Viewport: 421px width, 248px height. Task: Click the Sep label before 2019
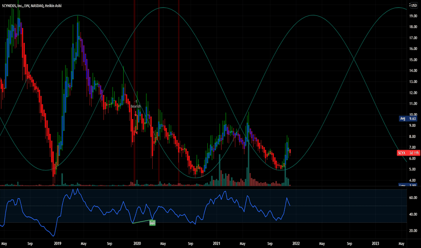30,243
